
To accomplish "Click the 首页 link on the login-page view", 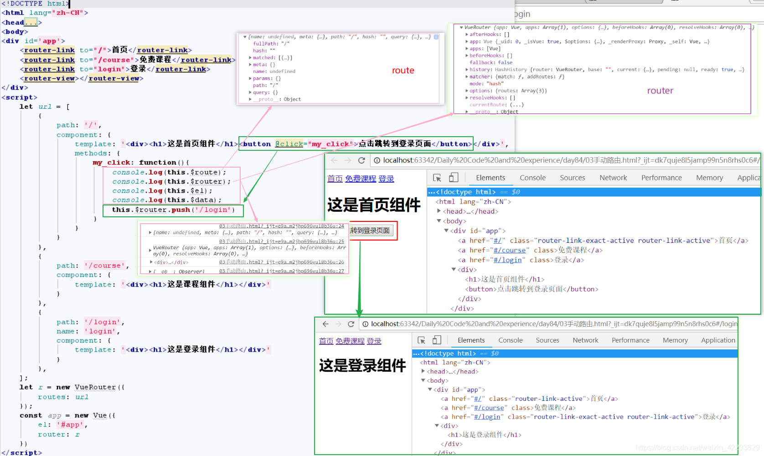I will pos(326,341).
